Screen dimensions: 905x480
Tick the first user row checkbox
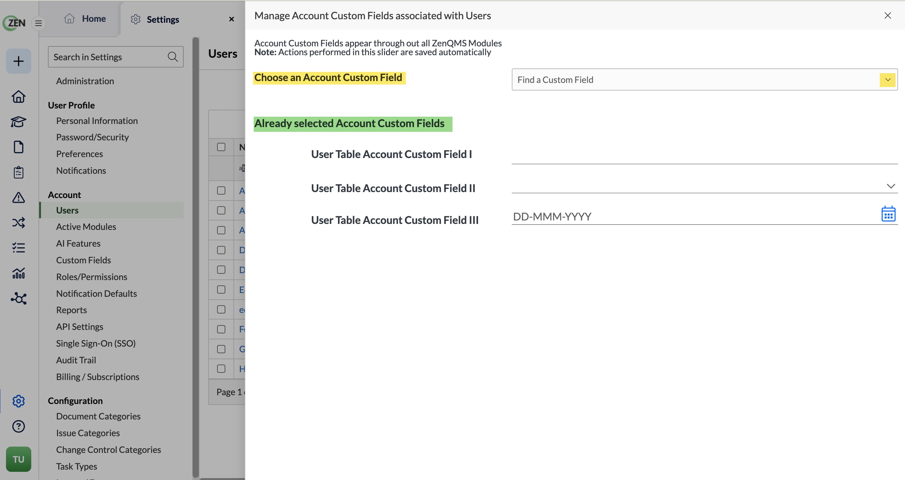221,191
